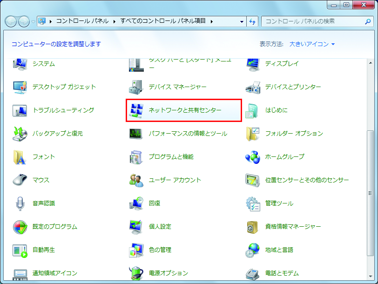Open the ユーザー アカウント link

tap(175, 180)
